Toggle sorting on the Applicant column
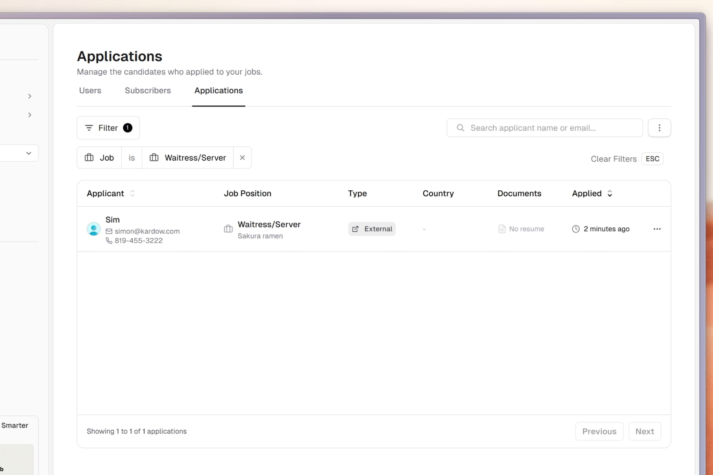The height and width of the screenshot is (475, 713). pos(133,193)
